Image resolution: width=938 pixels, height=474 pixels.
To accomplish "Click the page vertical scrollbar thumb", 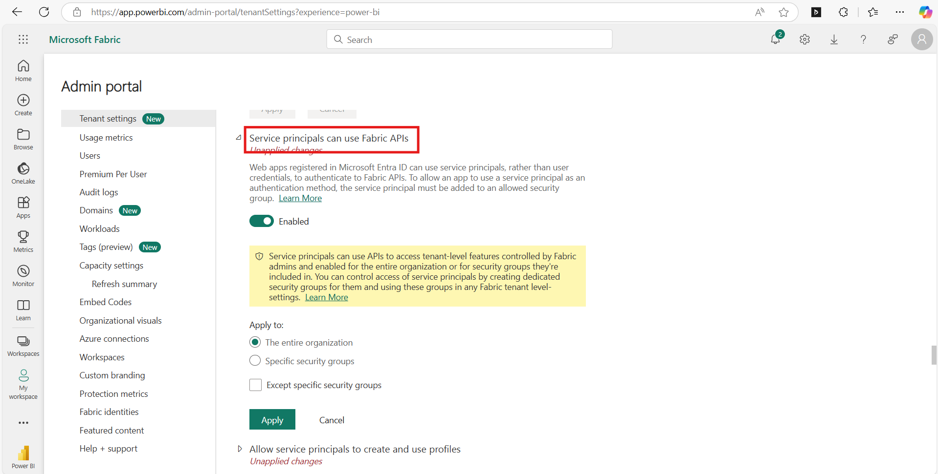I will point(934,355).
